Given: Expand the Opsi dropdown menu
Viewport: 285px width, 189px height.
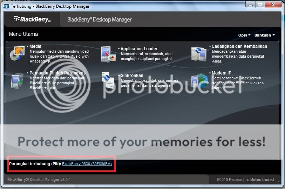Looking at the screenshot, I should 244,35.
